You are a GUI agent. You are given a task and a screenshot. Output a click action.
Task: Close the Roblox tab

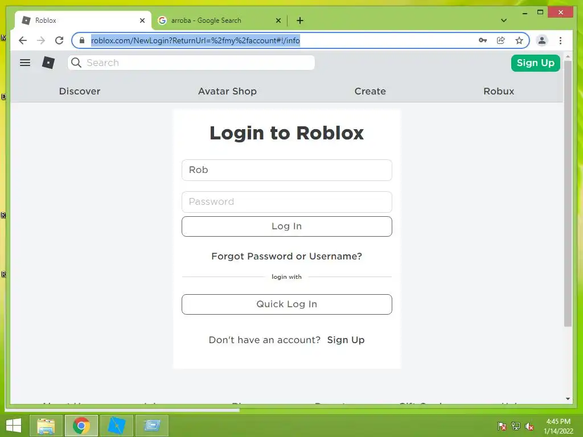point(142,20)
